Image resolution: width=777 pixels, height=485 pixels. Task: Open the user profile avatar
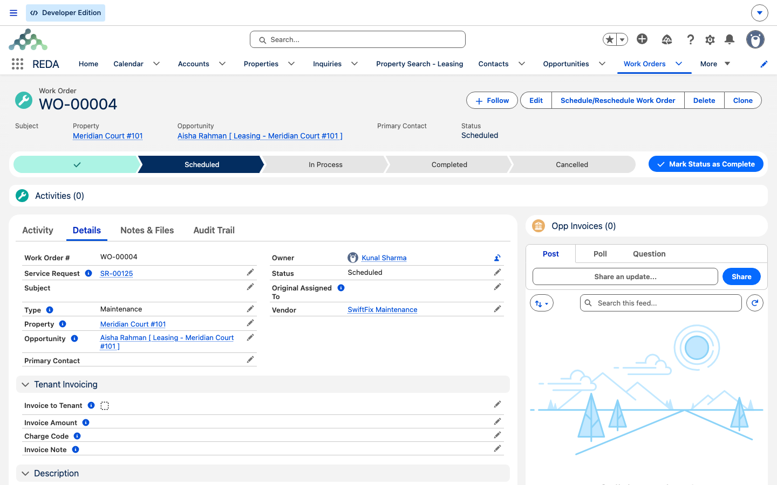755,39
